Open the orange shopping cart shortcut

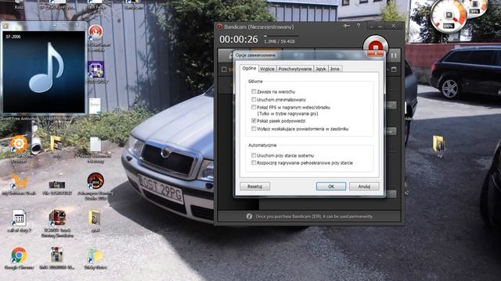(19, 181)
